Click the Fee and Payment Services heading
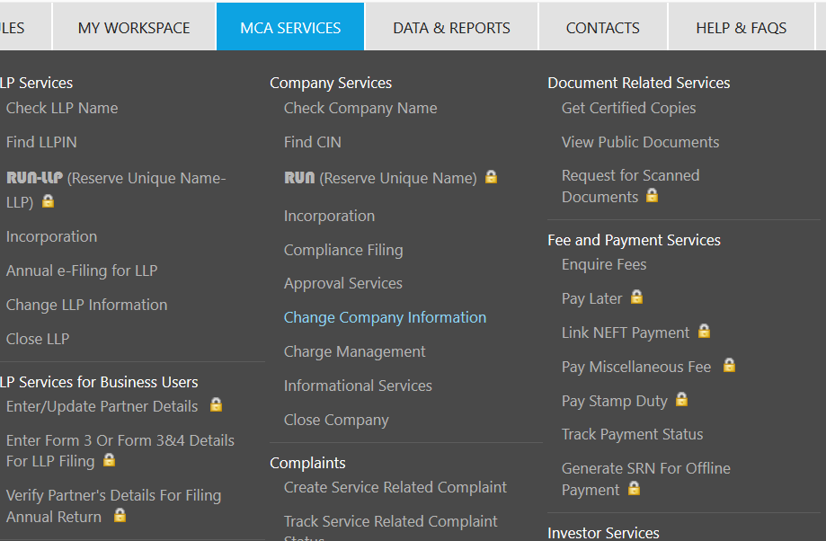This screenshot has width=826, height=541. 634,240
